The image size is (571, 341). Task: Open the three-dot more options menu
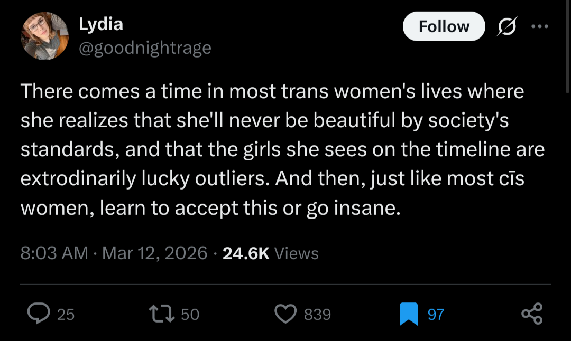click(539, 26)
